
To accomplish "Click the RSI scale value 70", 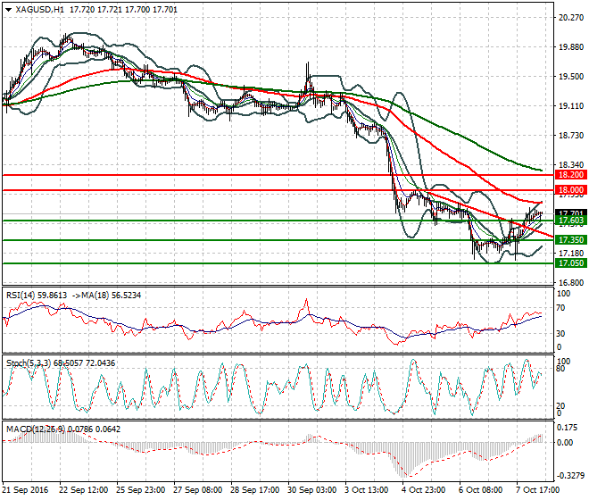I will point(560,308).
